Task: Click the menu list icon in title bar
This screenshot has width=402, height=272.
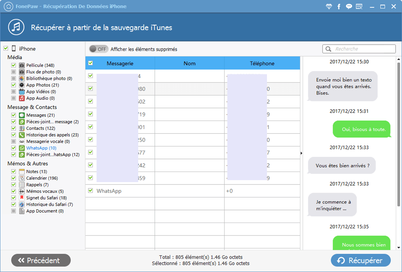Action: pyautogui.click(x=359, y=7)
